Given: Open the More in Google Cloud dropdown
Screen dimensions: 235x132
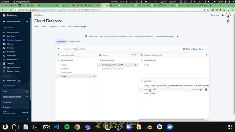Looking at the screenshot, I should [x=195, y=49].
